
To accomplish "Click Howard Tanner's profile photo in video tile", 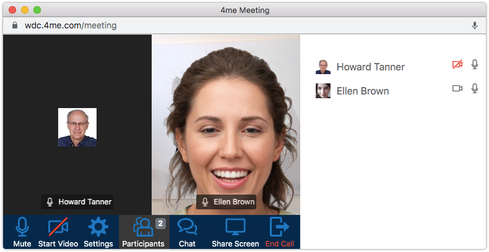I will [x=77, y=127].
